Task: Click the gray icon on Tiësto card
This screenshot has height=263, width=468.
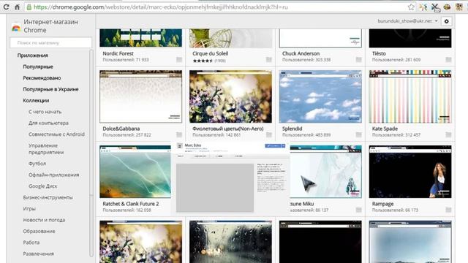Action: [448, 60]
